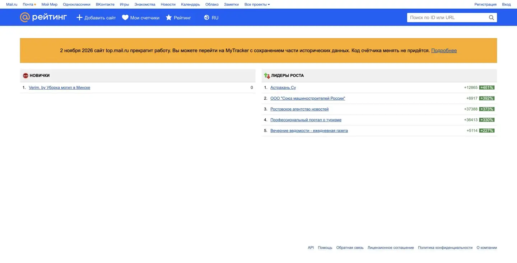
Task: Click the Обратная связь footer link
Action: point(350,248)
